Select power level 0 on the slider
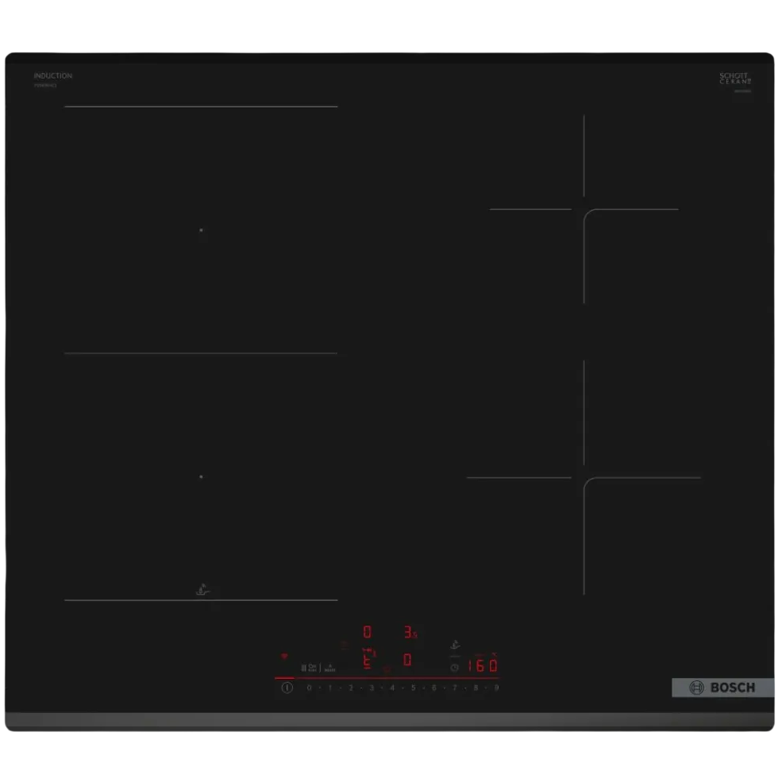The height and width of the screenshot is (782, 782). (309, 688)
